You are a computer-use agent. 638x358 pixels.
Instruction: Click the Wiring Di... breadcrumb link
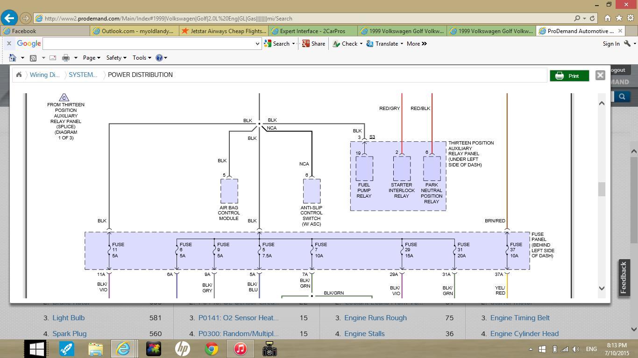click(44, 75)
